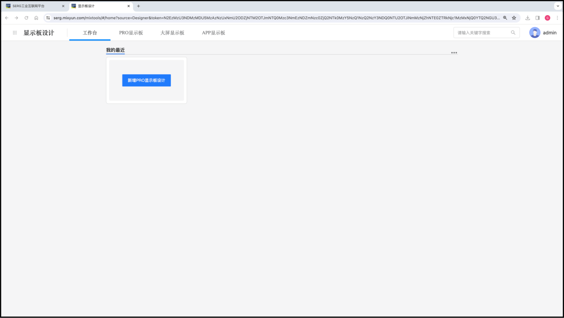
Task: Open the Chrome three-dot menu
Action: click(557, 18)
